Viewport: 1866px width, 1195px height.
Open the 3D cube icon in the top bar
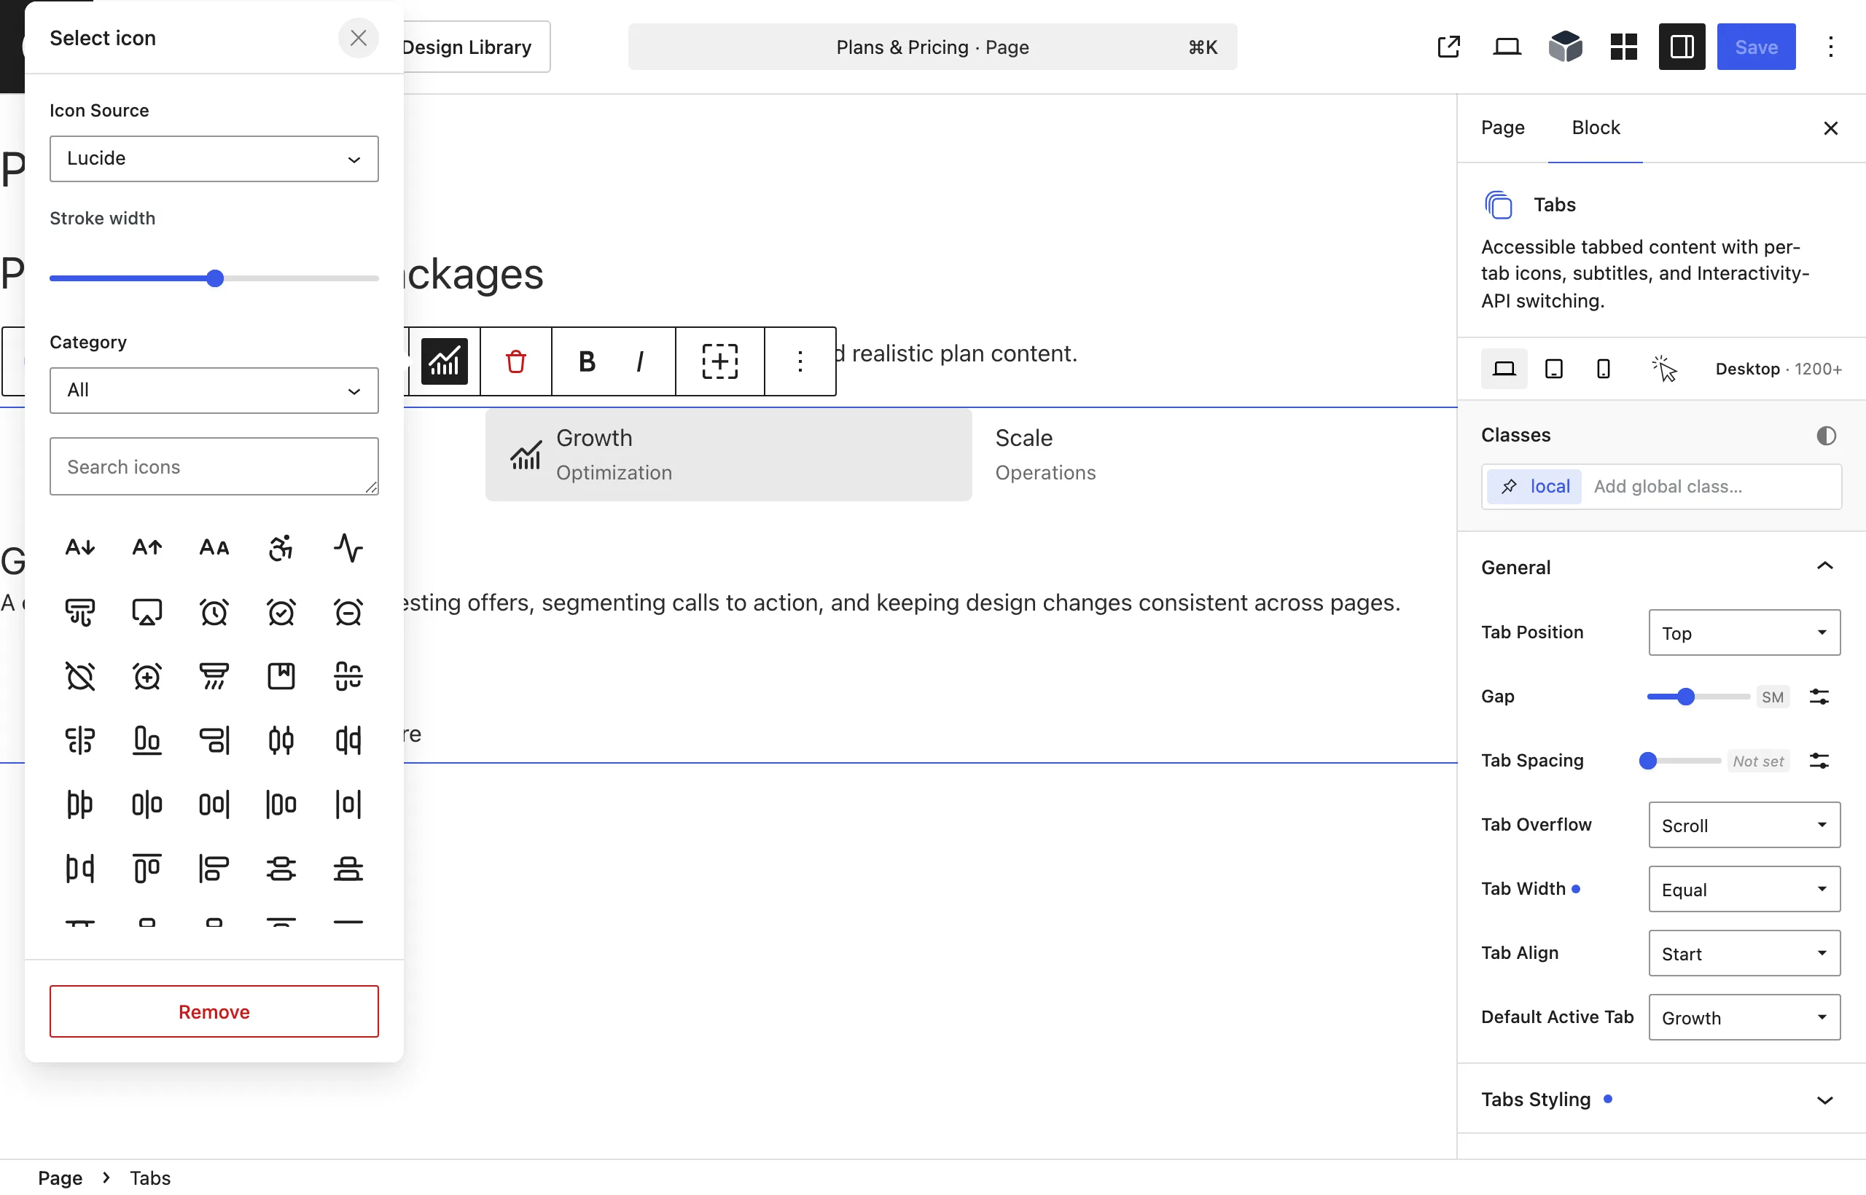tap(1565, 47)
